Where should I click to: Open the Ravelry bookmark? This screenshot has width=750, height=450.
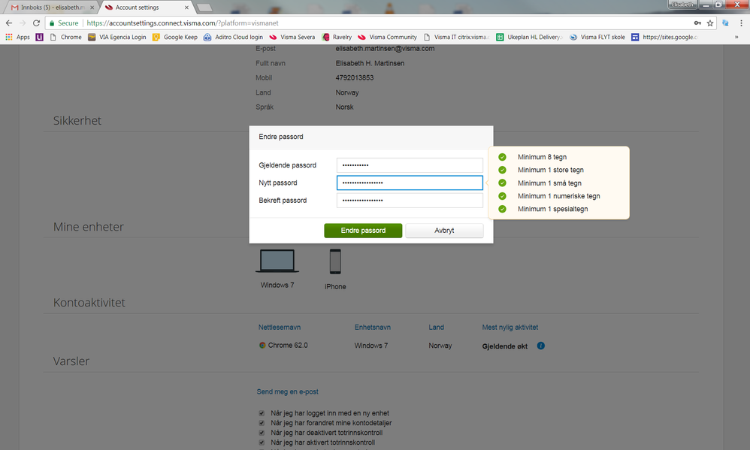point(337,37)
